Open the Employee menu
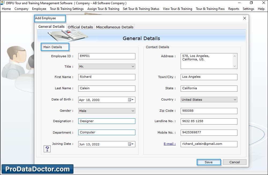 [x=39, y=9]
